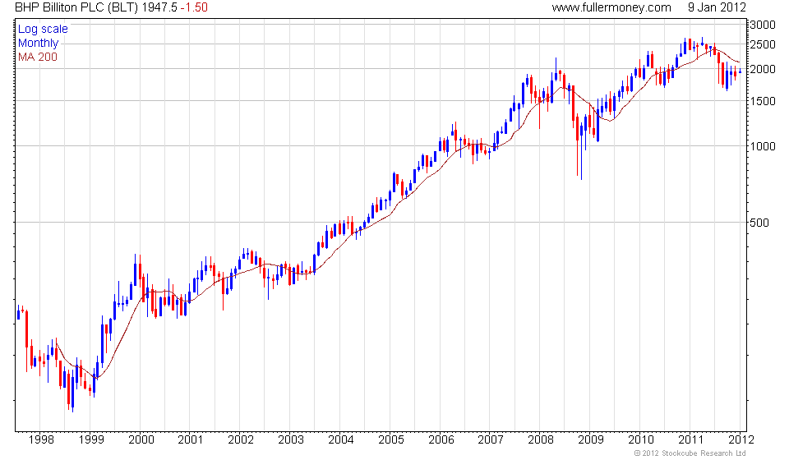Click the 2009 year axis label

coord(590,440)
